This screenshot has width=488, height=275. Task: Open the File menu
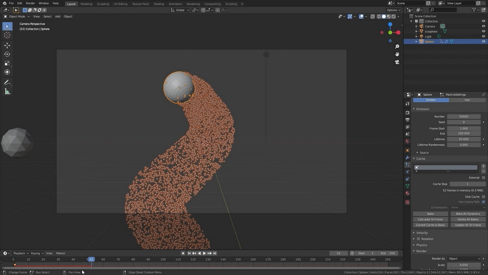coord(11,3)
